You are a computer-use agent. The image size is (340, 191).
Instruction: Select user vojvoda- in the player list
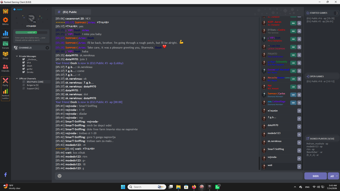pos(272,157)
